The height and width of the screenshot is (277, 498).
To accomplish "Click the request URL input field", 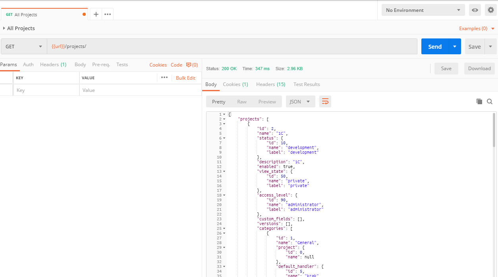I will coord(232,46).
